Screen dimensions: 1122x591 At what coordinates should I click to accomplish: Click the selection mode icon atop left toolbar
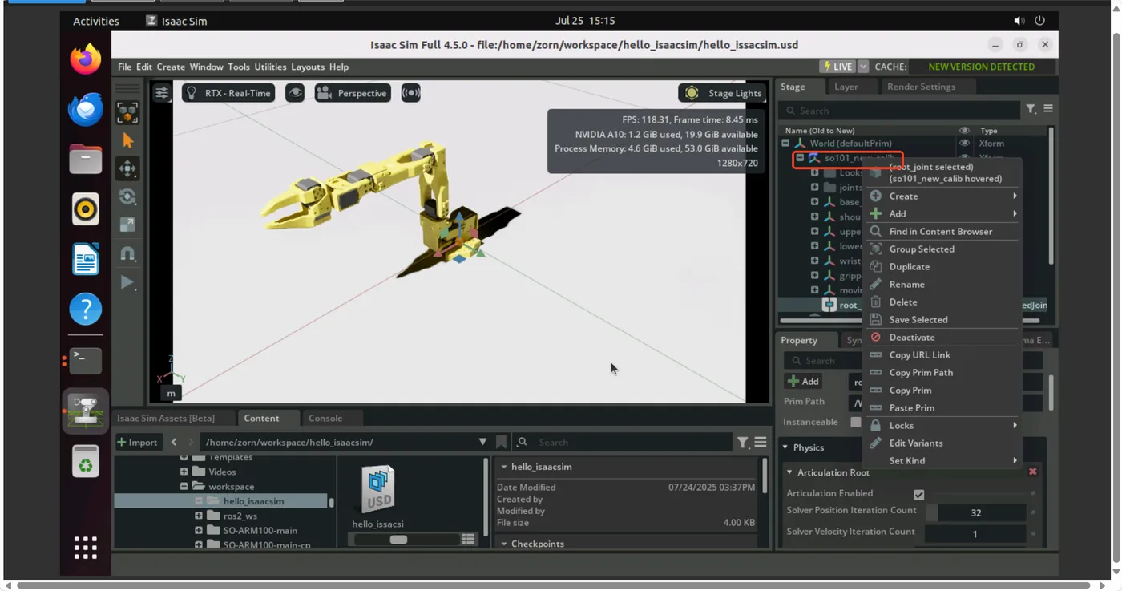coord(127,113)
